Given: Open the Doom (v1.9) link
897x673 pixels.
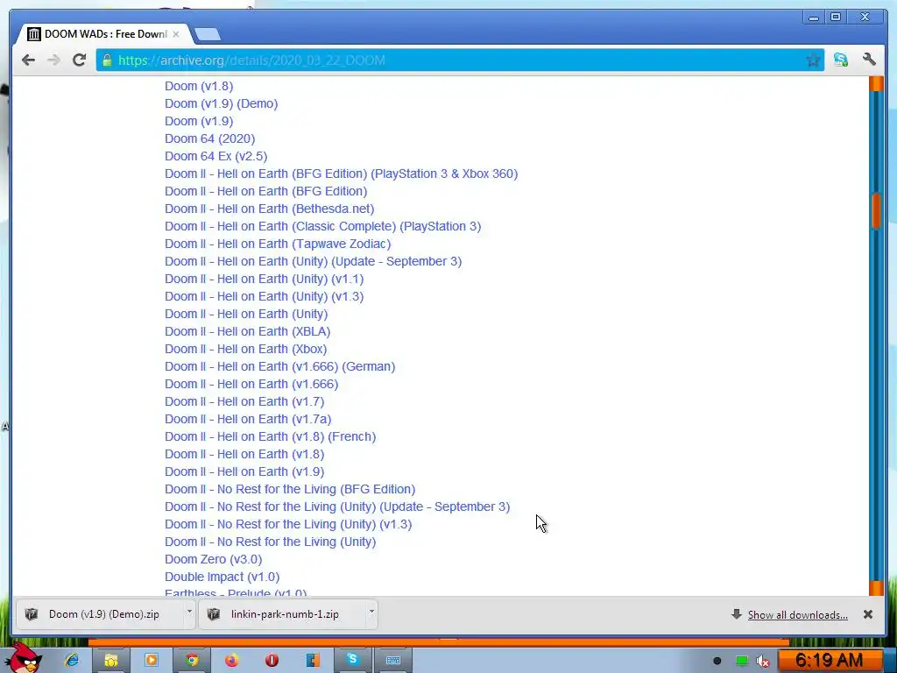Looking at the screenshot, I should (199, 121).
